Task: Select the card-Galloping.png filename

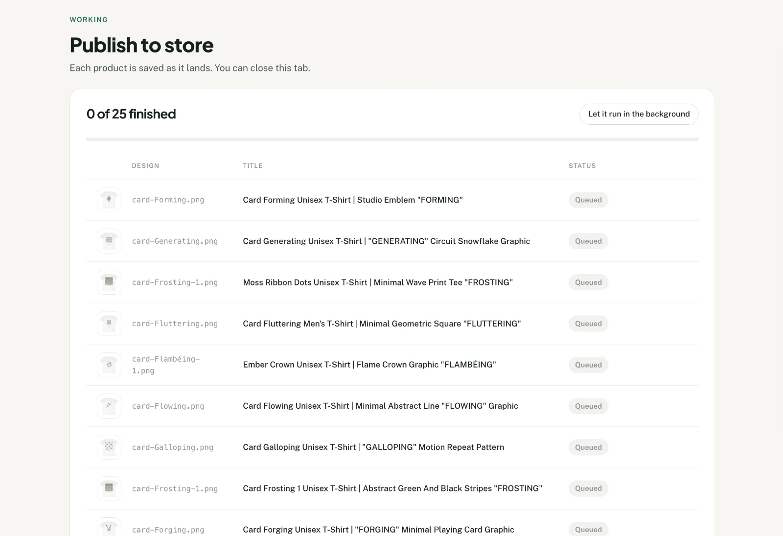Action: [172, 447]
